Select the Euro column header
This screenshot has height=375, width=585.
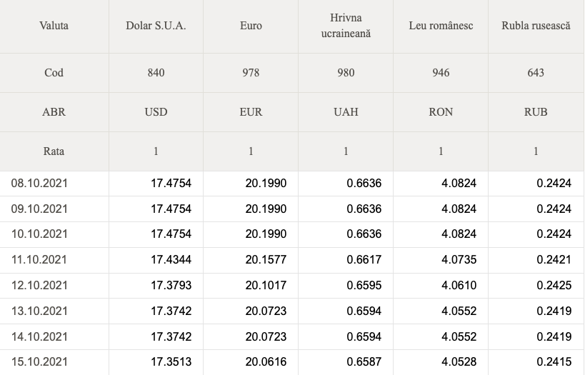(251, 26)
